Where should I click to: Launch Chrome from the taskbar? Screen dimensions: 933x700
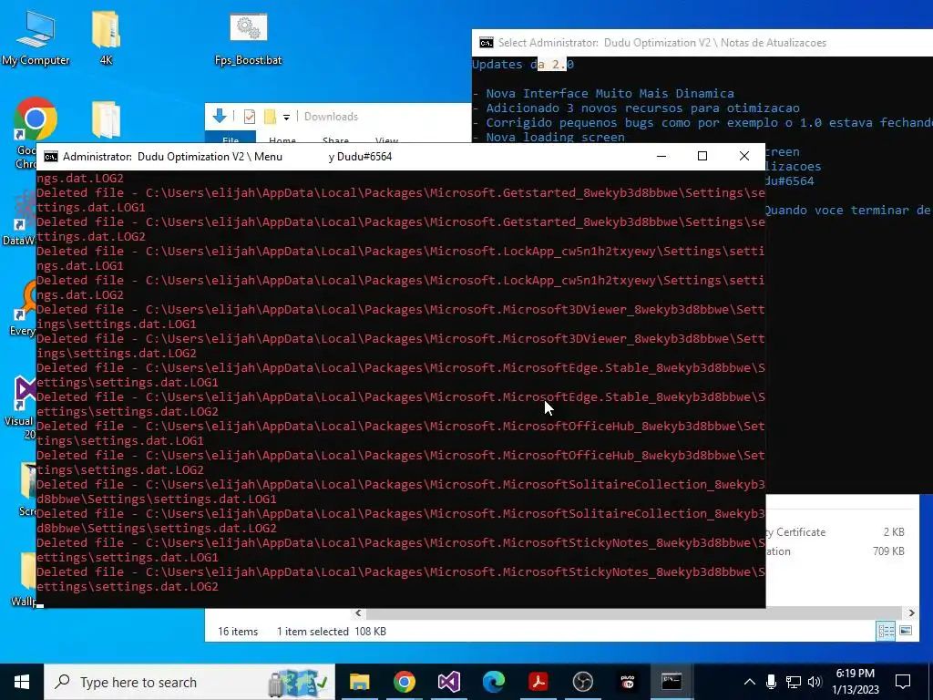tap(404, 682)
